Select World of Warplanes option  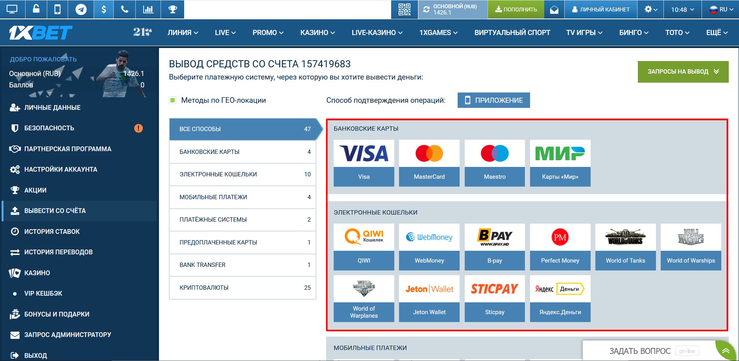[364, 298]
